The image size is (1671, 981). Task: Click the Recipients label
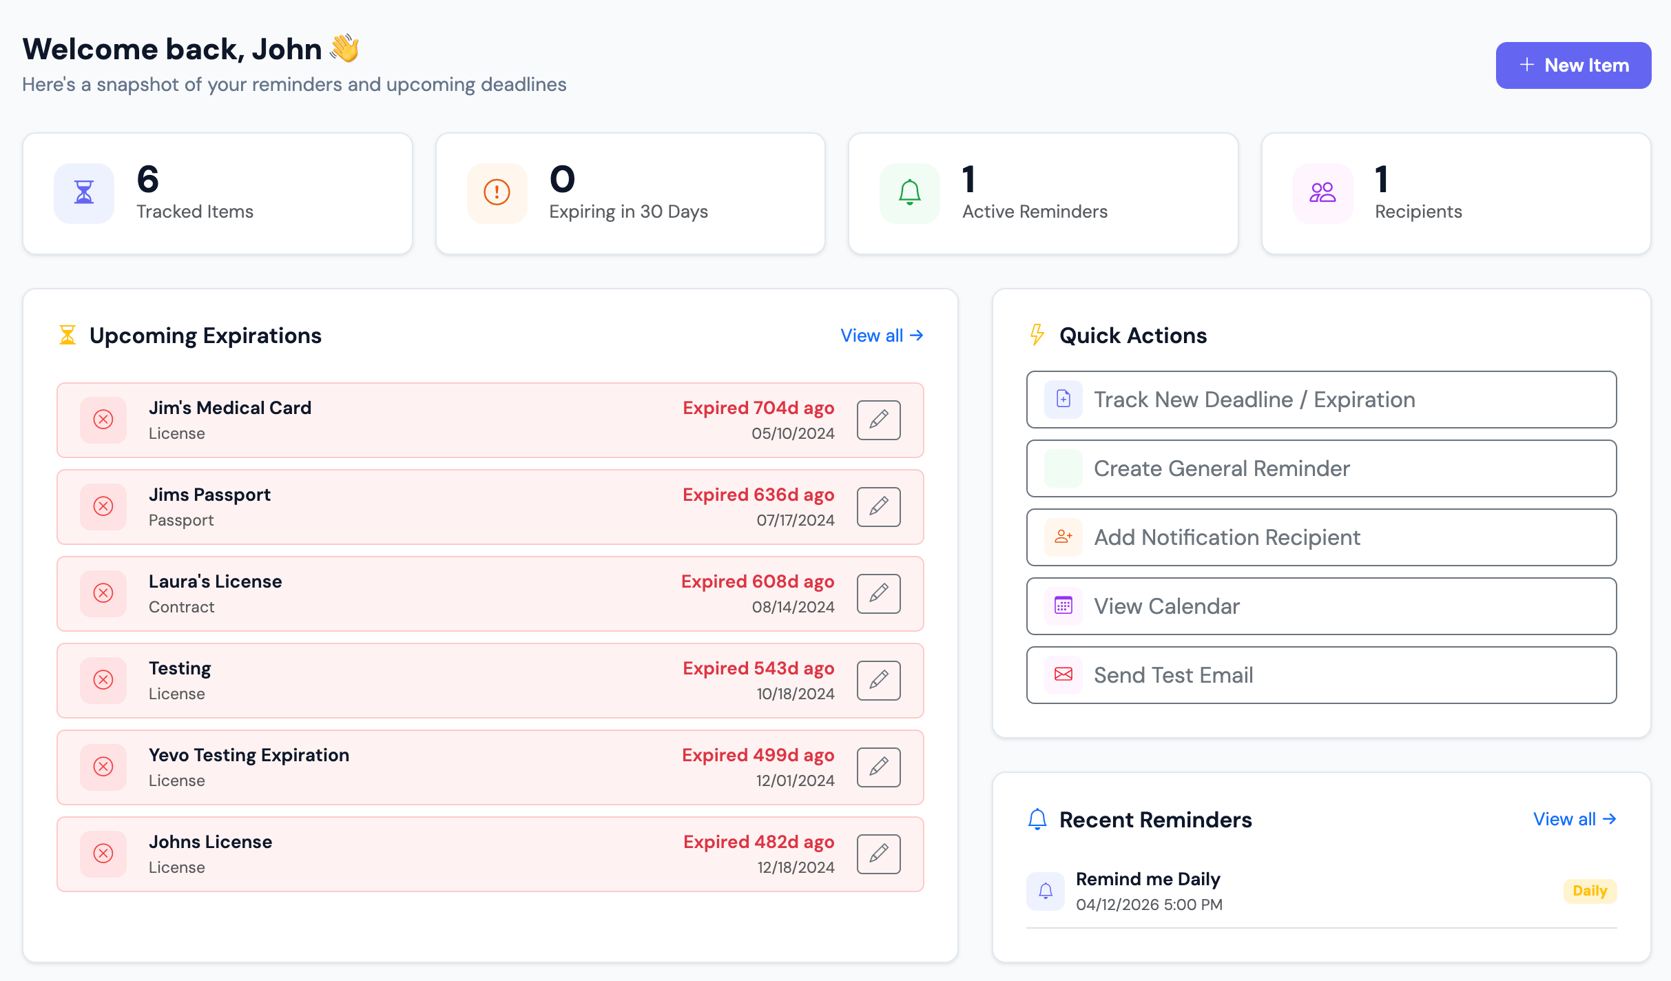point(1419,211)
